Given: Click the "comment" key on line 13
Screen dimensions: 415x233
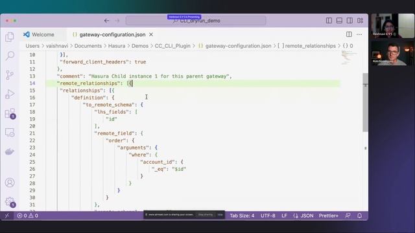Looking at the screenshot, I should click(x=68, y=76).
